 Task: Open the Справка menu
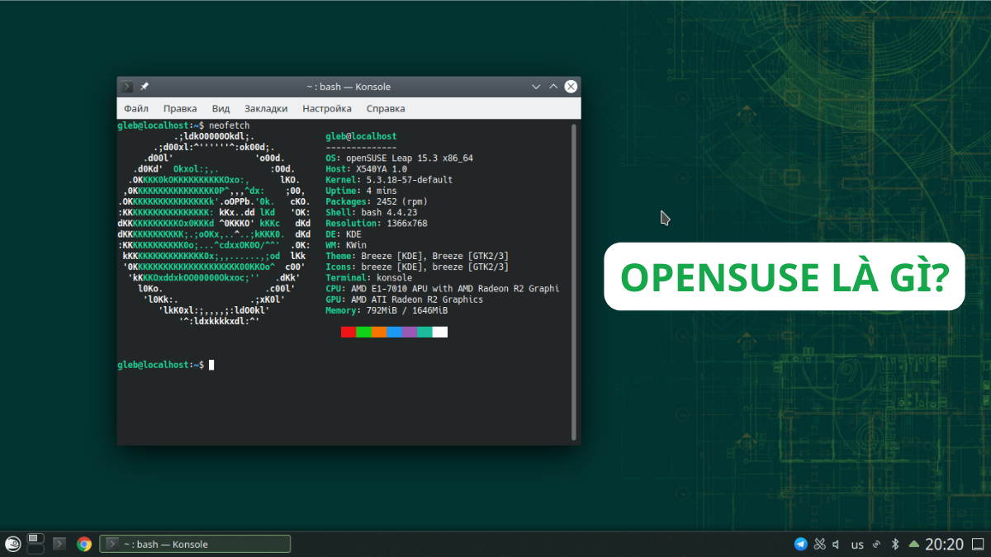coord(386,108)
